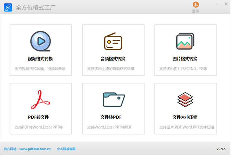Screen dimensions: 231x156
Task: Click the 登录 login label
Action: (196, 11)
